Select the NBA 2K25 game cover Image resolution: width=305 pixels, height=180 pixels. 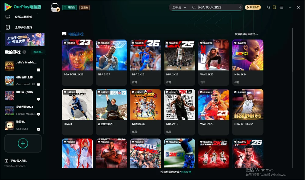tap(180, 55)
